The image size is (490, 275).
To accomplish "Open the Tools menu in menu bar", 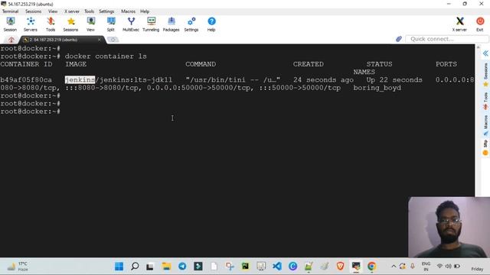I will (89, 11).
